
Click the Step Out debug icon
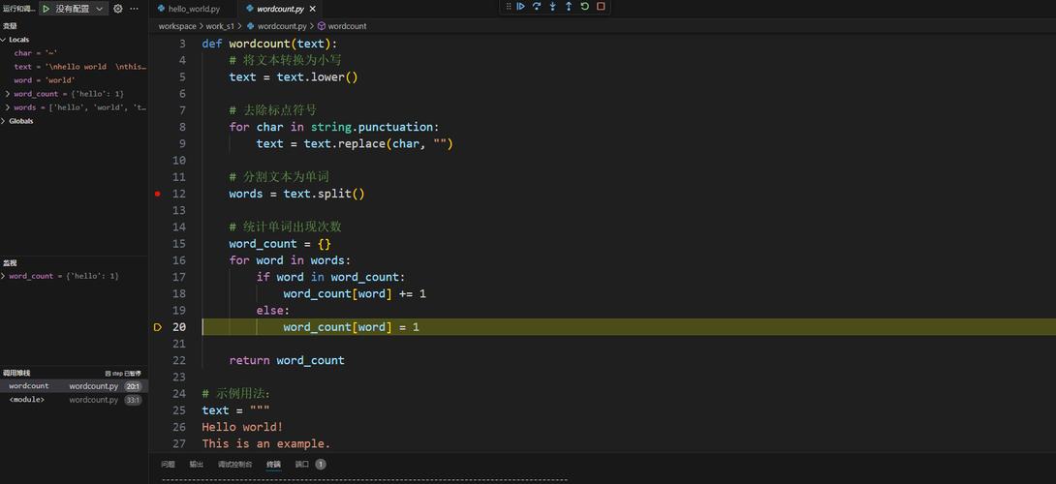(x=569, y=7)
